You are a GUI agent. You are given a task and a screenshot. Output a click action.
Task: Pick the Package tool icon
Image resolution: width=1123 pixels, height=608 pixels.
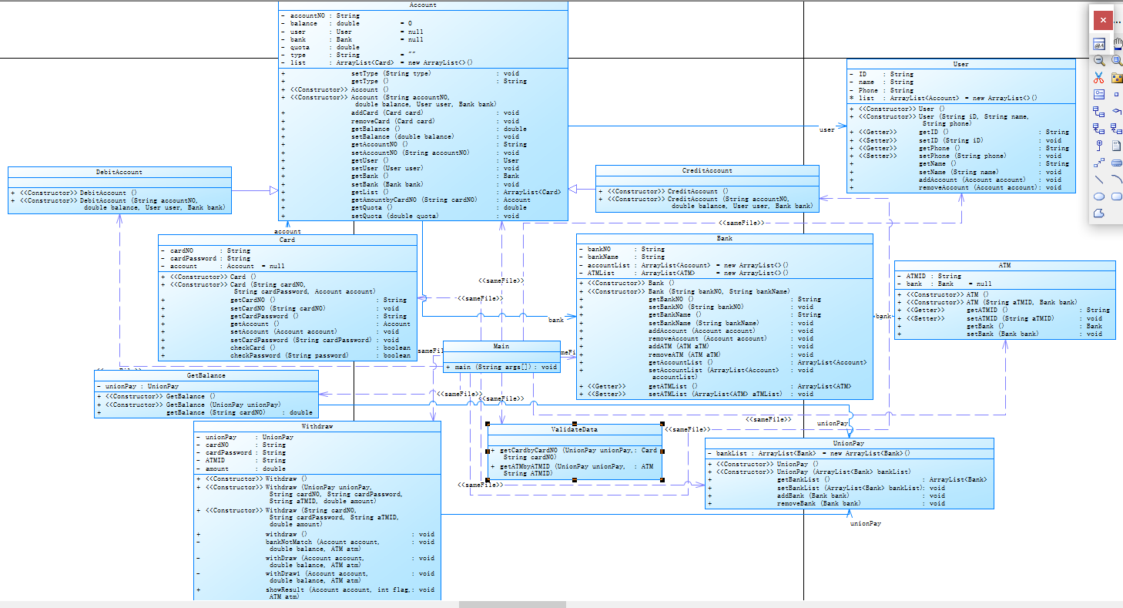pos(1117,77)
